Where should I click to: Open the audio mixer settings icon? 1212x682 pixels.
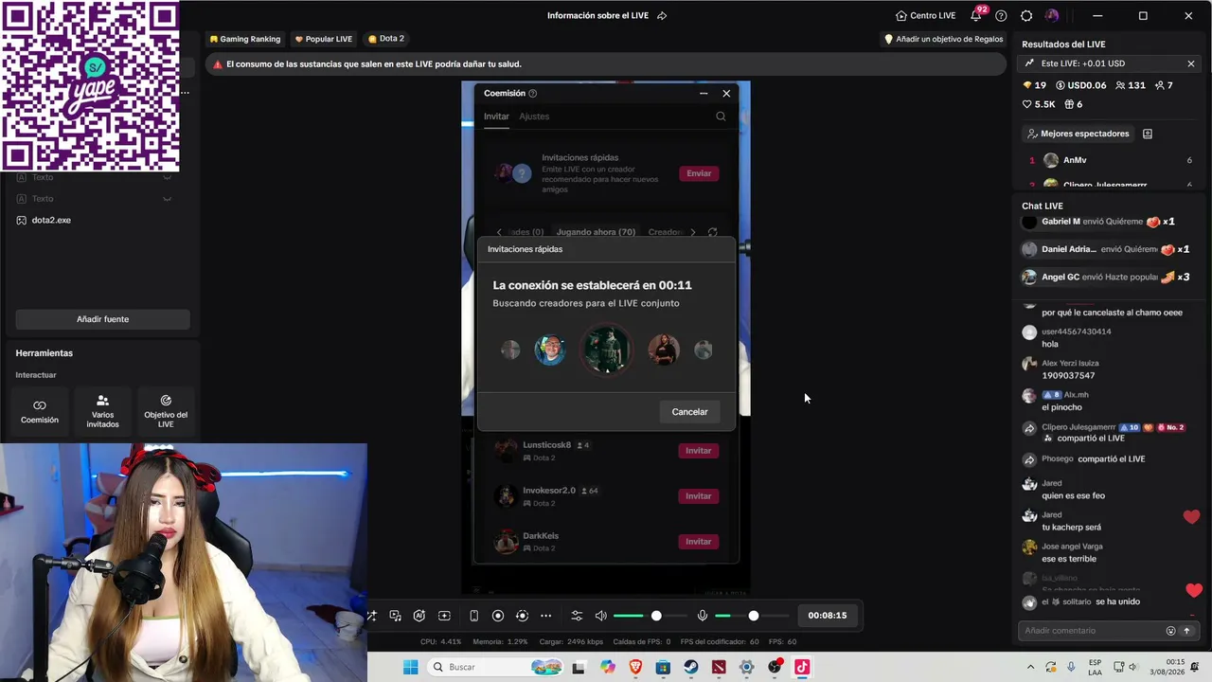(x=577, y=616)
